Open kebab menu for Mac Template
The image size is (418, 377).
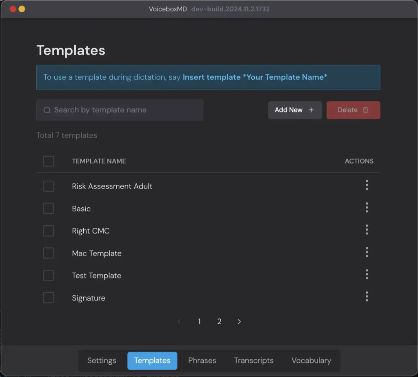pos(367,252)
